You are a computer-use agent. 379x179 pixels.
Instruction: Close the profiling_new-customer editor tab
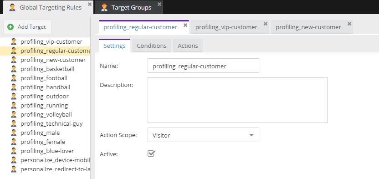click(x=349, y=24)
